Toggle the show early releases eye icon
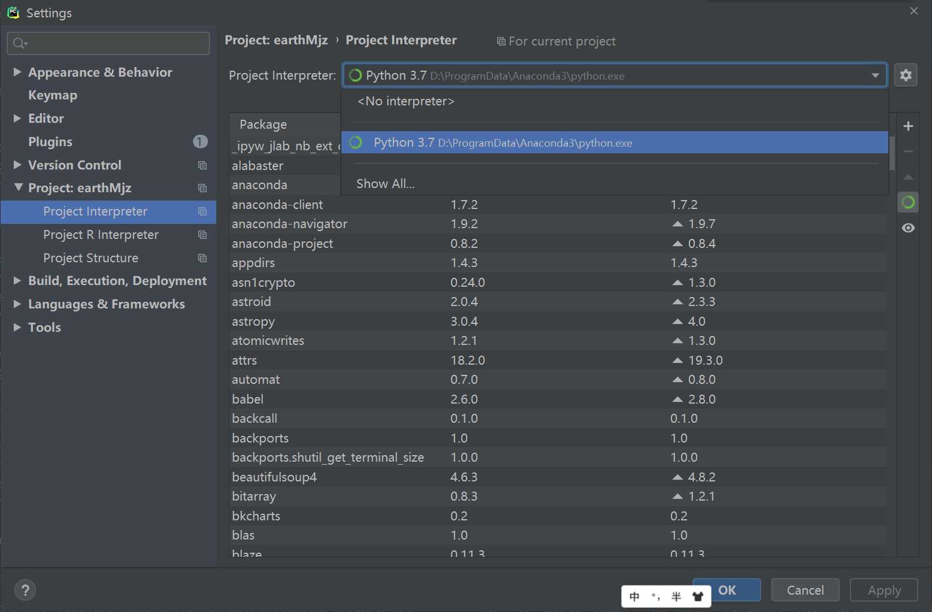This screenshot has height=612, width=932. (x=908, y=228)
